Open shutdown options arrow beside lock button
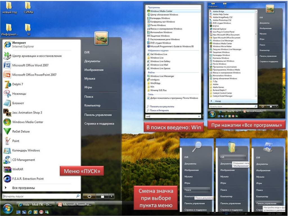The height and width of the screenshot is (216, 288). tap(112, 196)
